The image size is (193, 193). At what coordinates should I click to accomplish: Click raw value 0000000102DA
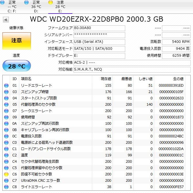[x=171, y=149]
